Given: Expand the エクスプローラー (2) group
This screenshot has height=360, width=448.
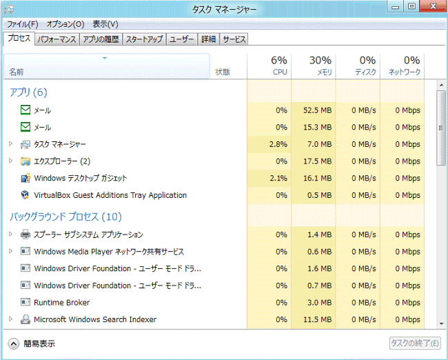Looking at the screenshot, I should point(11,161).
